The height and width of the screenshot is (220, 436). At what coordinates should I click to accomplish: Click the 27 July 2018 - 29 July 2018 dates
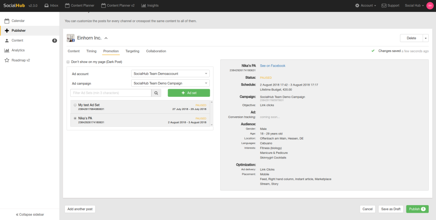click(x=189, y=110)
